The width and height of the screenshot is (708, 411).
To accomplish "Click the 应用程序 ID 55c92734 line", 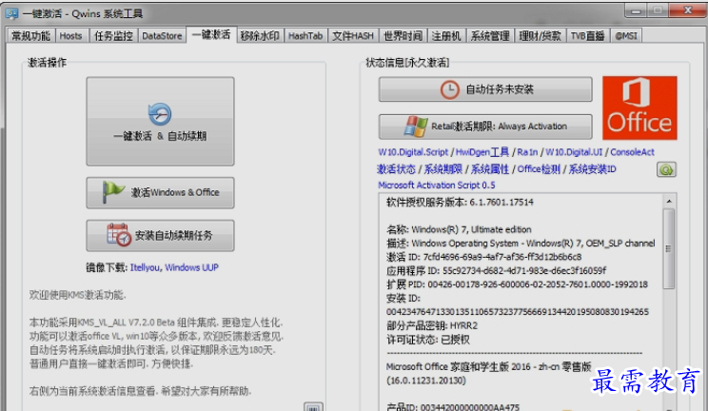I will pos(496,270).
